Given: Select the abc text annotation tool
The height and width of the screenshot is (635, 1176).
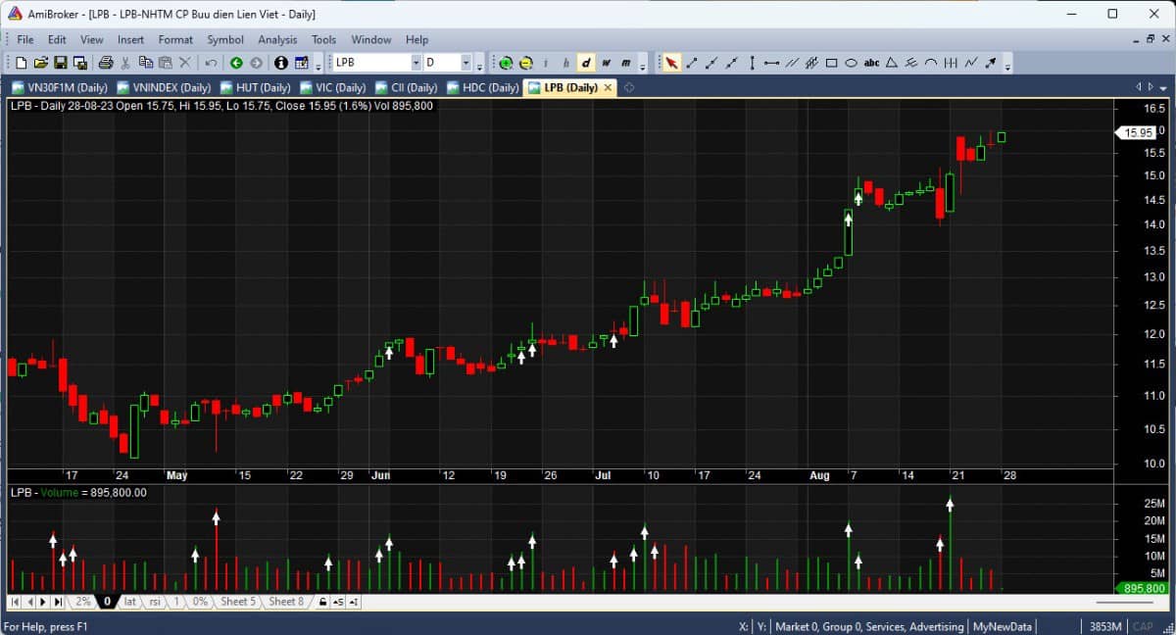Looking at the screenshot, I should [x=871, y=63].
